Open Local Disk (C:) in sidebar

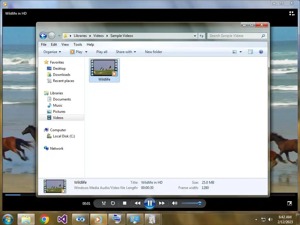64,136
